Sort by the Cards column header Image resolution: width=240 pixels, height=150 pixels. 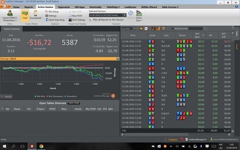(x=152, y=35)
